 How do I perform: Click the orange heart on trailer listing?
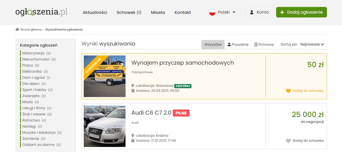pos(288,91)
